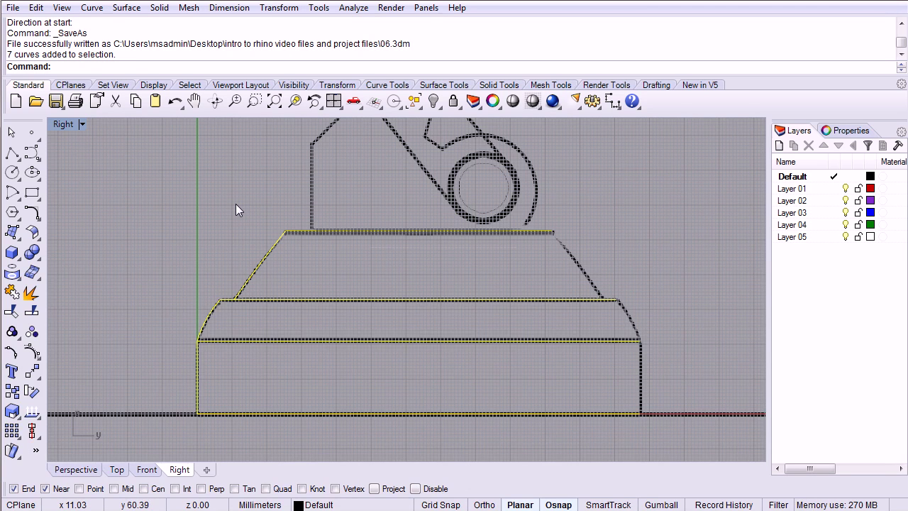Switch to the Perspective viewport tab

click(76, 470)
